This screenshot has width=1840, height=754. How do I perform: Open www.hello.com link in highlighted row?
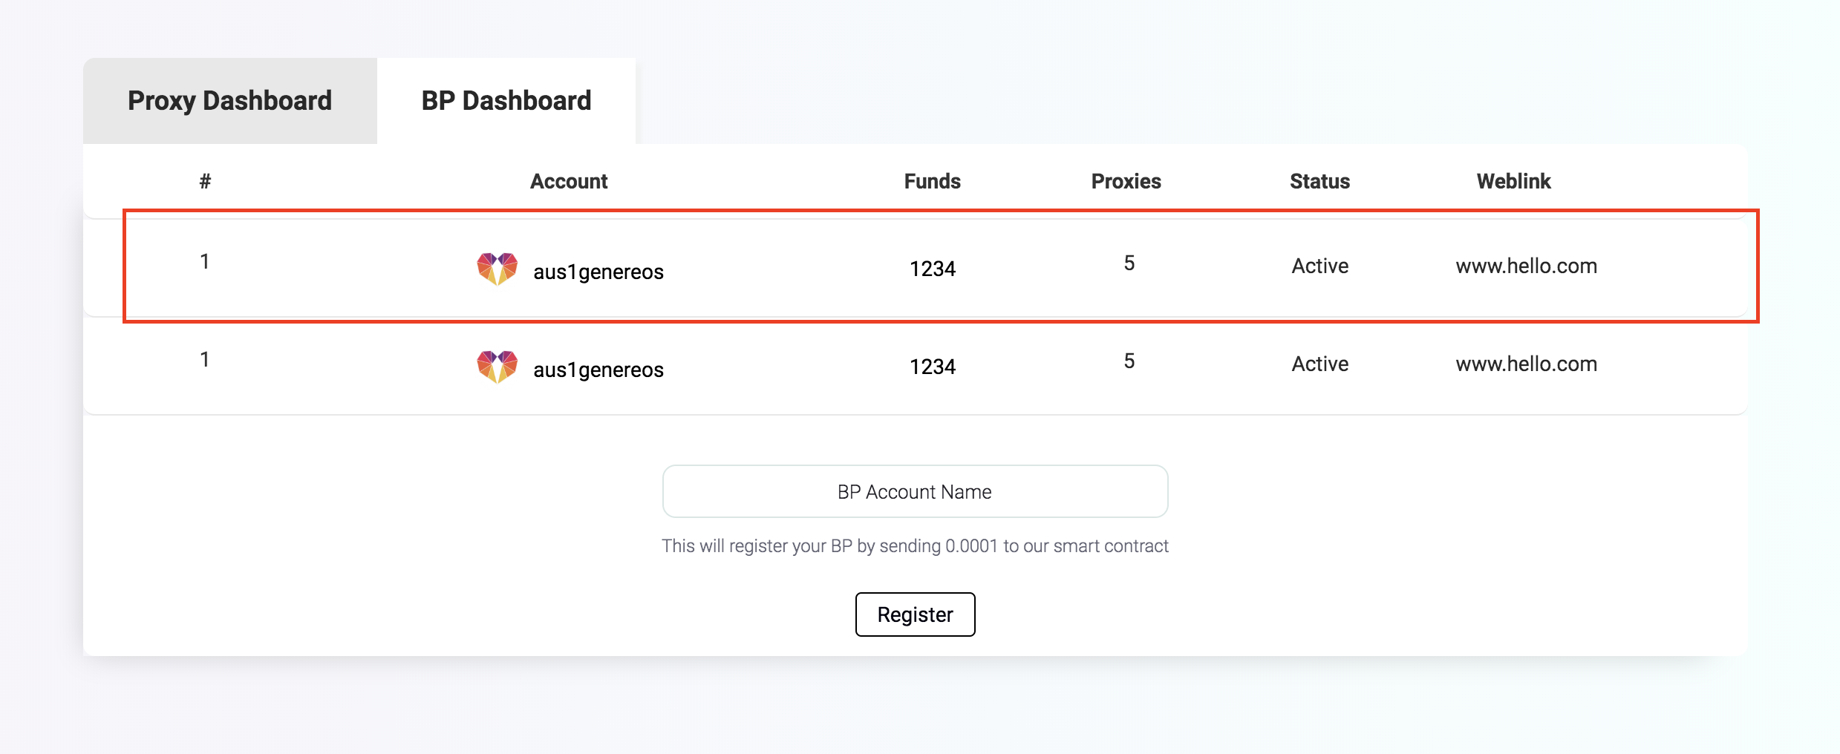click(x=1526, y=266)
